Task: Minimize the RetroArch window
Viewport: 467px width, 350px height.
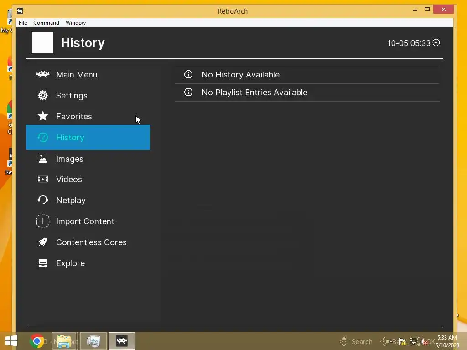Action: pos(415,10)
